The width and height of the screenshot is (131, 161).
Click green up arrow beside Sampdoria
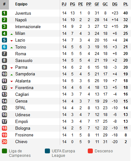click(12, 75)
